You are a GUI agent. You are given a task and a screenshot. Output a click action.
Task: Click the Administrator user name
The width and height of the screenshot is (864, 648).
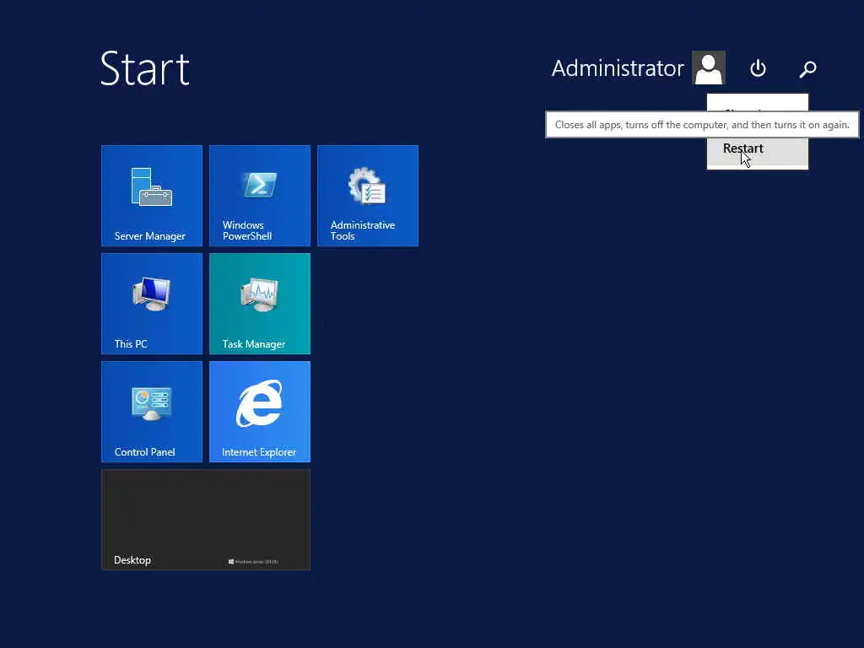[617, 68]
